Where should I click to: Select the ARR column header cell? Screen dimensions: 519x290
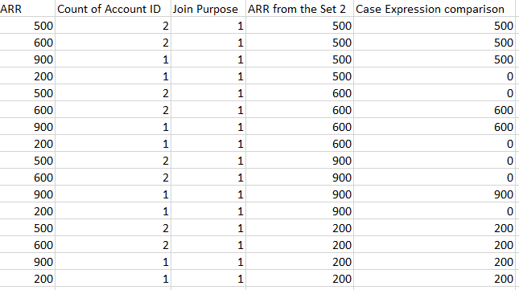27,9
